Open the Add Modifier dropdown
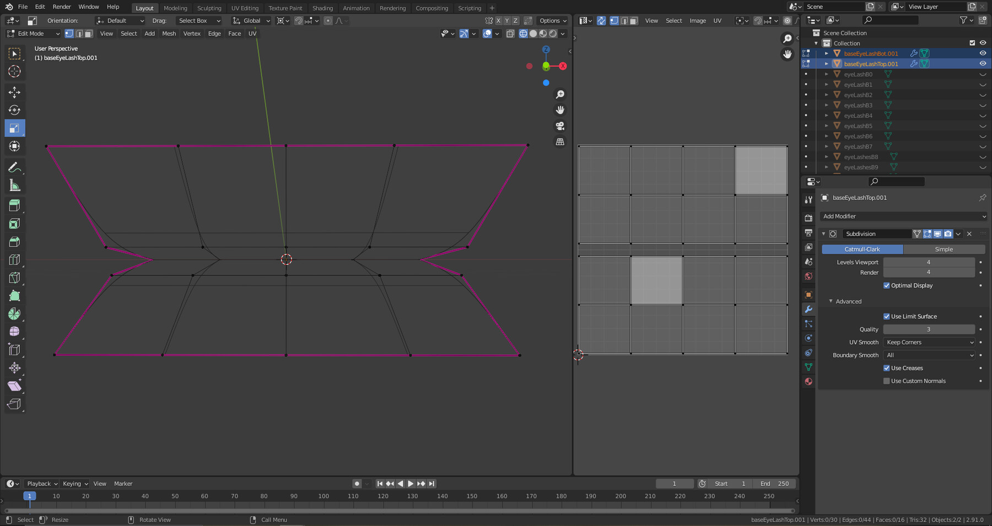This screenshot has height=526, width=992. pos(903,216)
